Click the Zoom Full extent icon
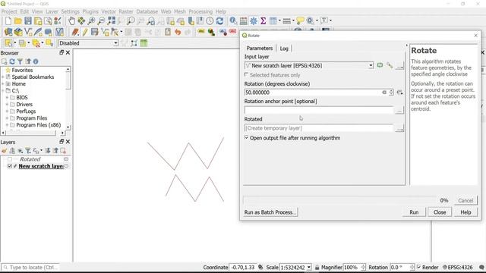486x273 pixels. (112, 20)
